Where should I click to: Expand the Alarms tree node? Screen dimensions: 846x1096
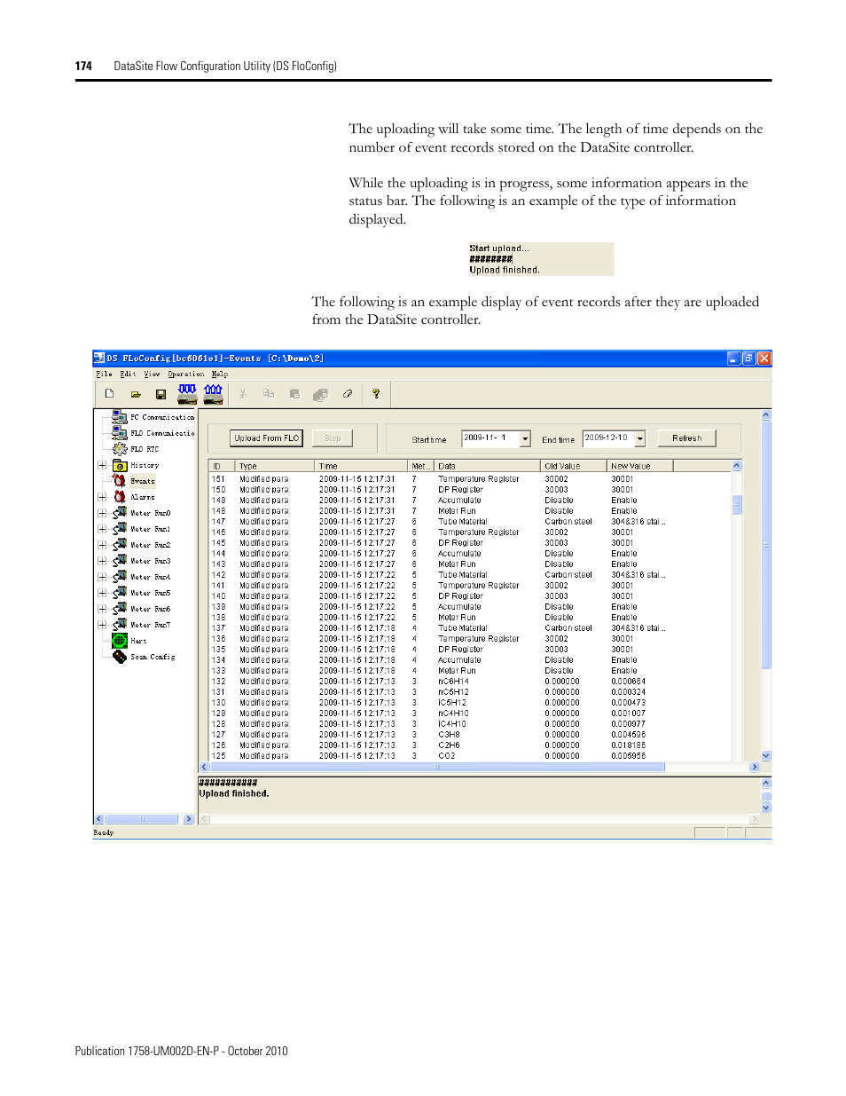[x=102, y=497]
